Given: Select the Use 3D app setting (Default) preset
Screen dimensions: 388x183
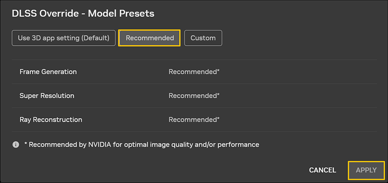Looking at the screenshot, I should click(x=64, y=38).
